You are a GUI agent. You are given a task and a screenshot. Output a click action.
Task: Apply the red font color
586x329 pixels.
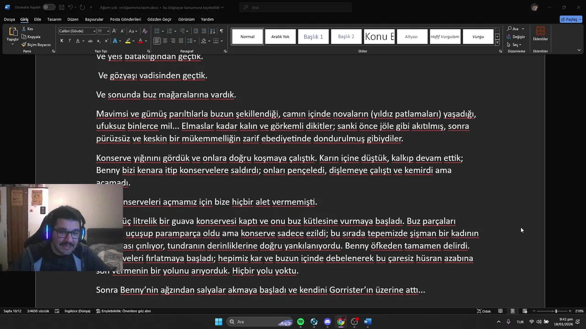141,41
